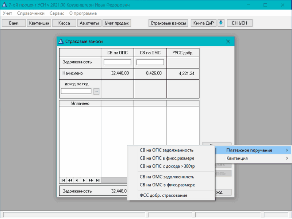Image resolution: width=292 pixels, height=219 pixels.
Task: Select СВ на ОПС задолженность menu entry
Action: click(166, 150)
